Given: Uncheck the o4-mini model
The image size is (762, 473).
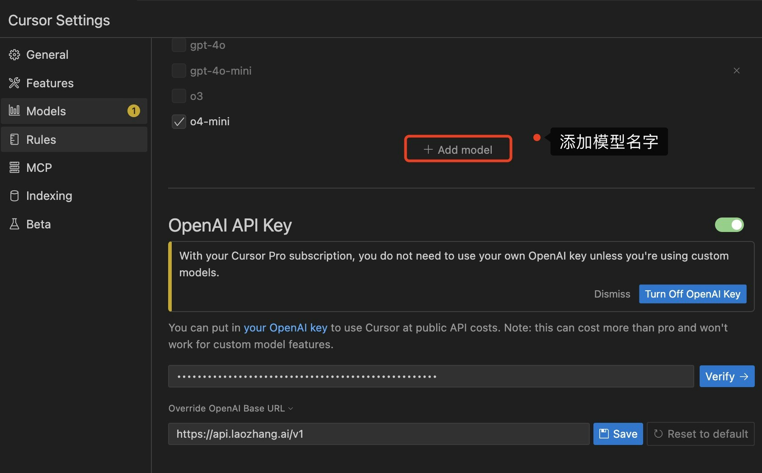Looking at the screenshot, I should pyautogui.click(x=179, y=121).
